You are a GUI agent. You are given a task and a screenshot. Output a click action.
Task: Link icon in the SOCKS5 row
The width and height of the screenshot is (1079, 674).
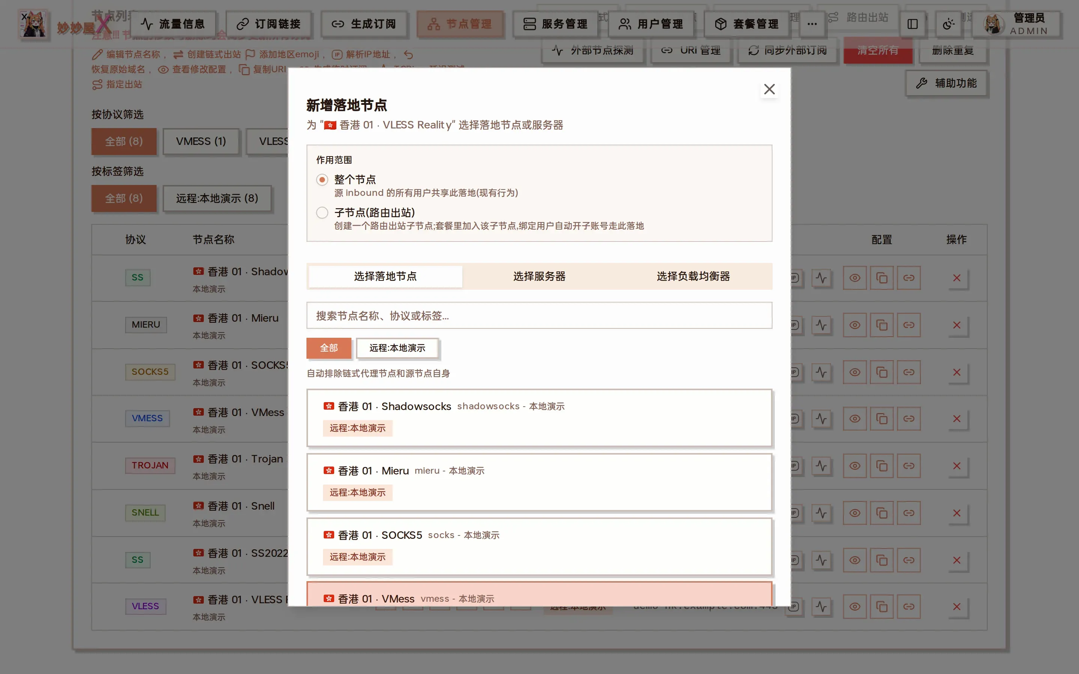coord(909,372)
